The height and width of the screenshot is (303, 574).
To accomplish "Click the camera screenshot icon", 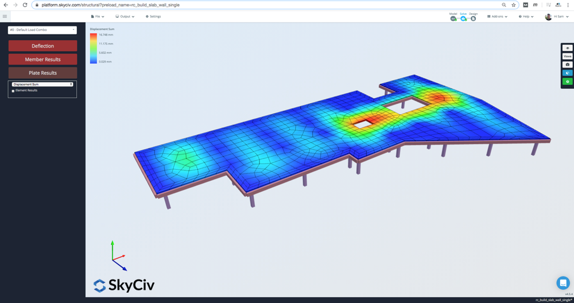I will click(x=567, y=65).
